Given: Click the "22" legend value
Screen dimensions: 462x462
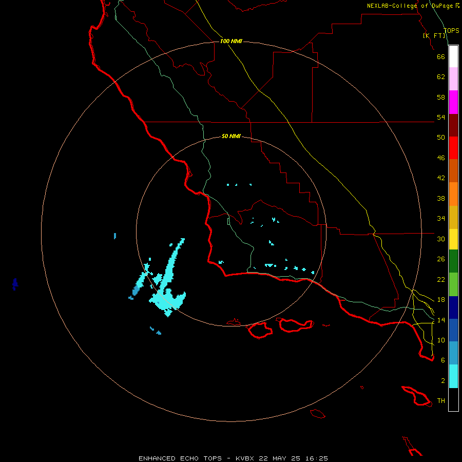Looking at the screenshot, I should tap(441, 279).
